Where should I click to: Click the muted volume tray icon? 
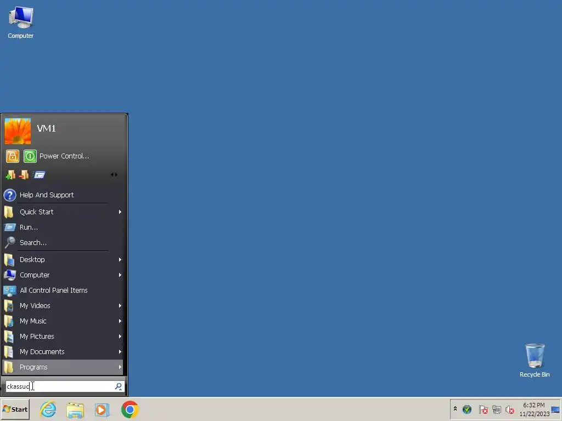pyautogui.click(x=510, y=409)
